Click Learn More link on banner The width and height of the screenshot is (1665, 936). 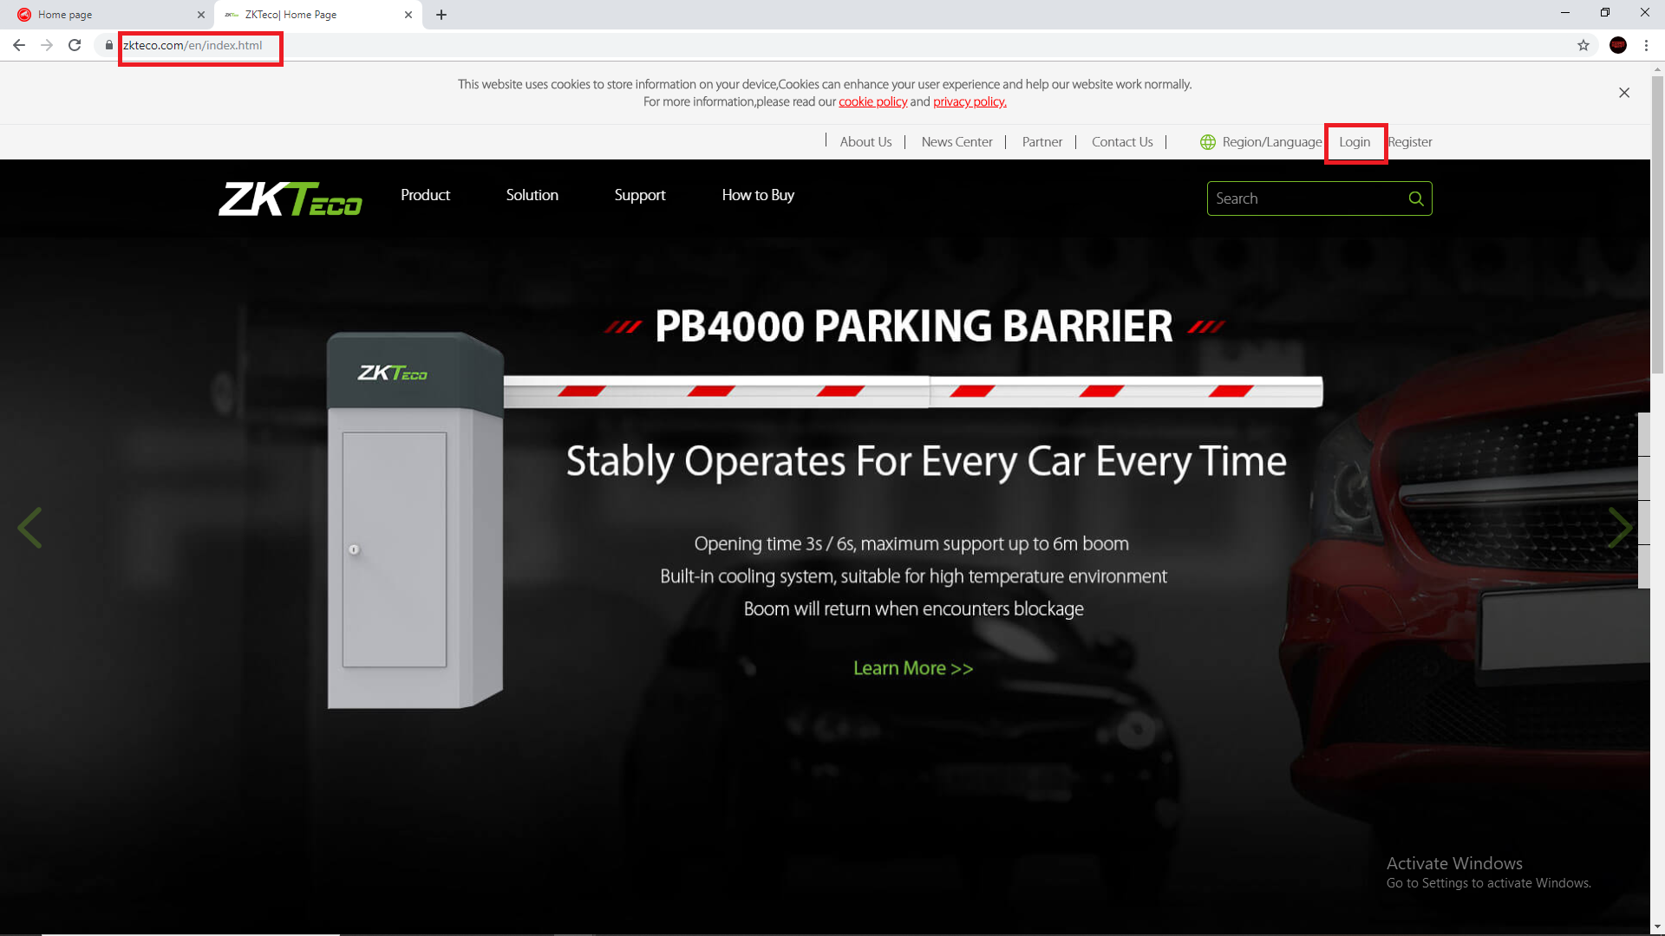click(913, 668)
